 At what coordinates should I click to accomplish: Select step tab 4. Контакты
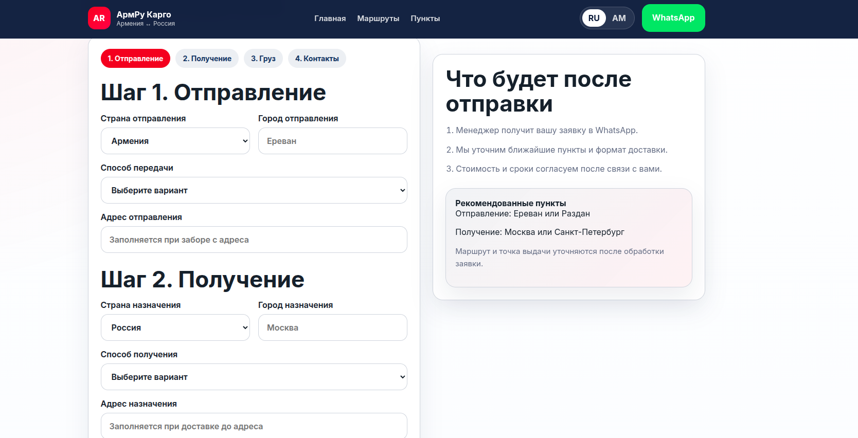tap(317, 59)
